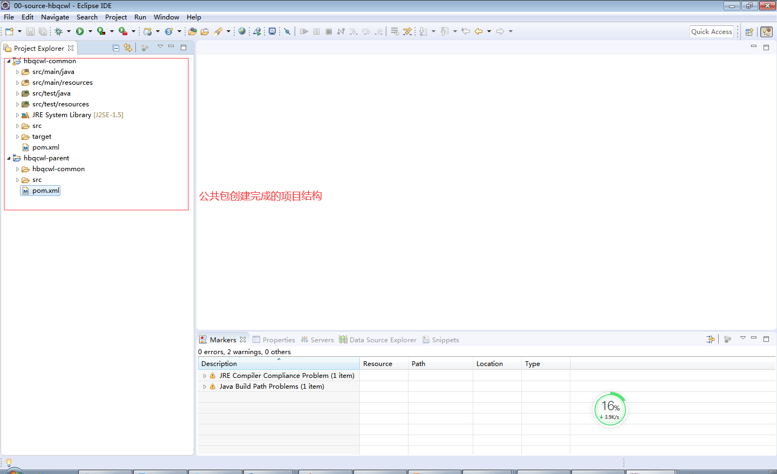Open the Navigate menu
777x474 pixels.
[55, 17]
